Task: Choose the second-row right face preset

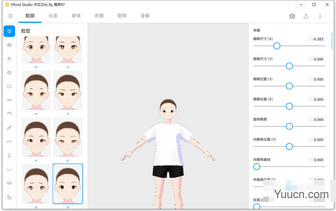Action: pyautogui.click(x=68, y=90)
